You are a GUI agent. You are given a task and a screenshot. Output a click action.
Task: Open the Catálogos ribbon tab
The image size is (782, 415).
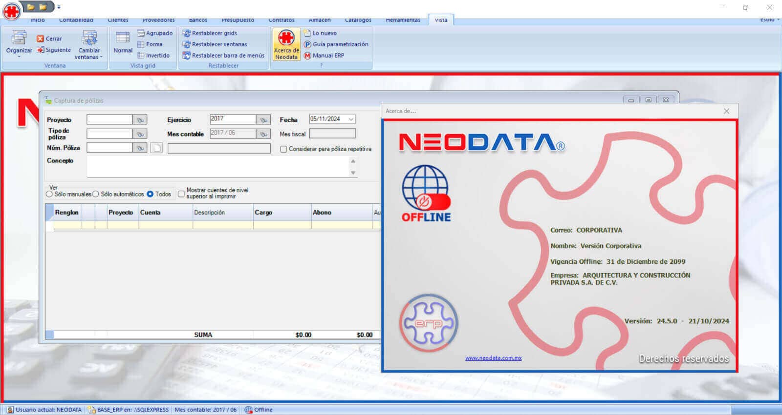358,20
